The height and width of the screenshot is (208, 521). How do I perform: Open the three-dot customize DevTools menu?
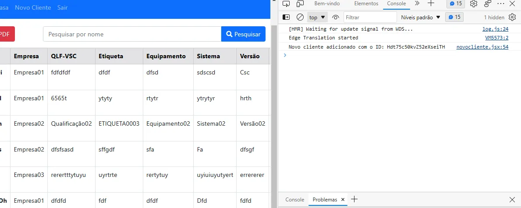[501, 4]
